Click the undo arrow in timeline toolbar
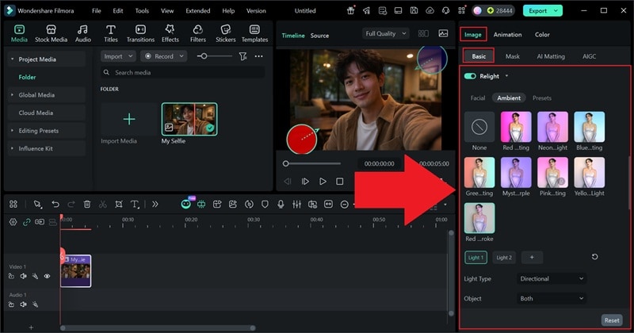Screen dimensions: 634x333 tap(55, 204)
